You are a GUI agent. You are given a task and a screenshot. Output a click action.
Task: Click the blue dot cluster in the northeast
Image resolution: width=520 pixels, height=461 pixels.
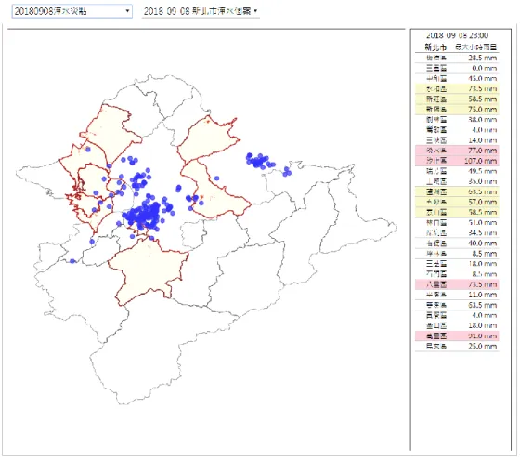click(260, 161)
